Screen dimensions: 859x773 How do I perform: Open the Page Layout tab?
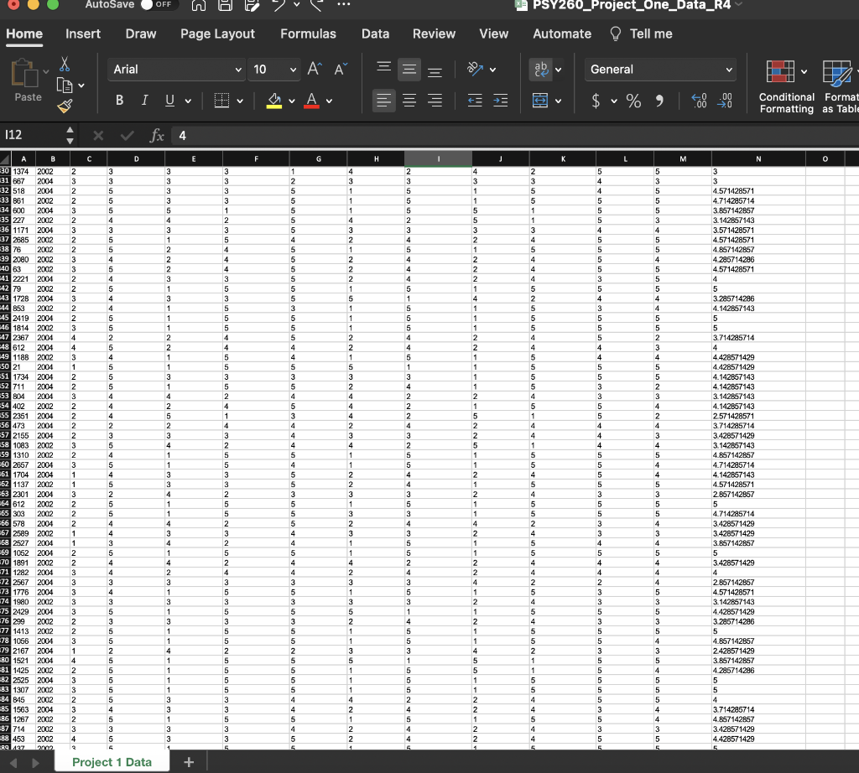point(217,34)
